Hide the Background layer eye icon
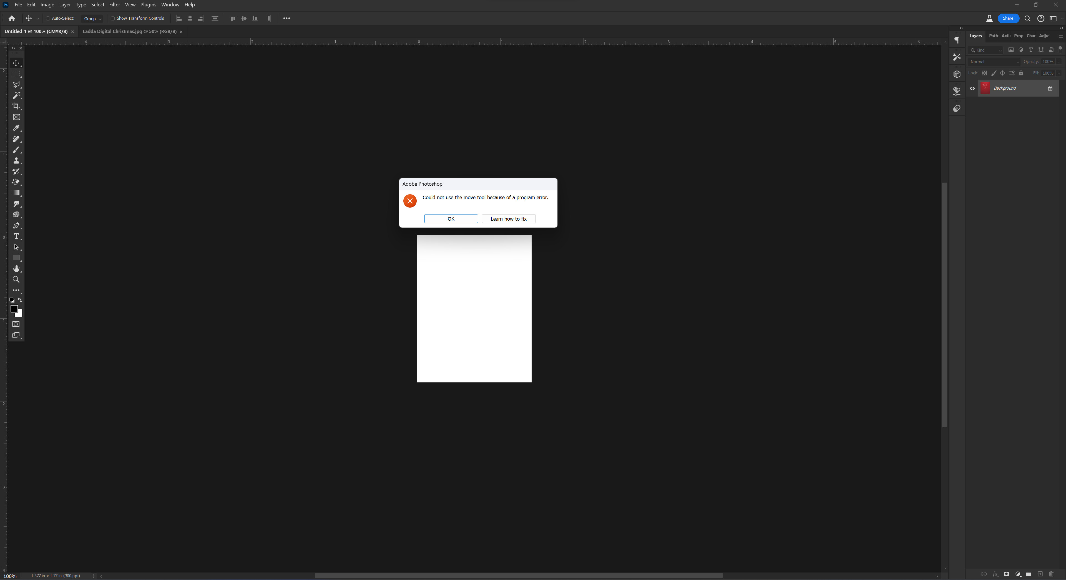 [x=972, y=88]
